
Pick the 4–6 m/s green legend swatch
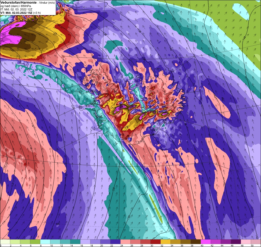(25, 242)
